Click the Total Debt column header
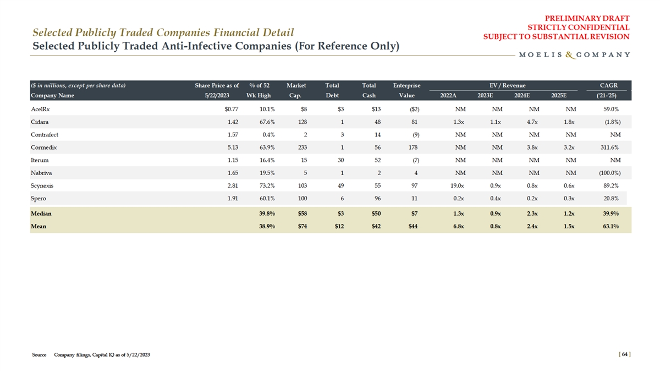This screenshot has height=372, width=660. tap(332, 90)
